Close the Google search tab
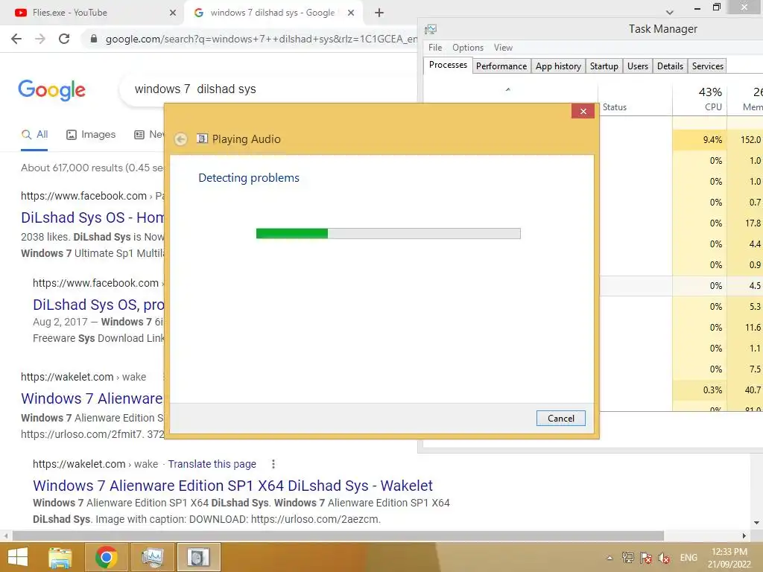Screen dimensions: 763x572 [x=351, y=13]
